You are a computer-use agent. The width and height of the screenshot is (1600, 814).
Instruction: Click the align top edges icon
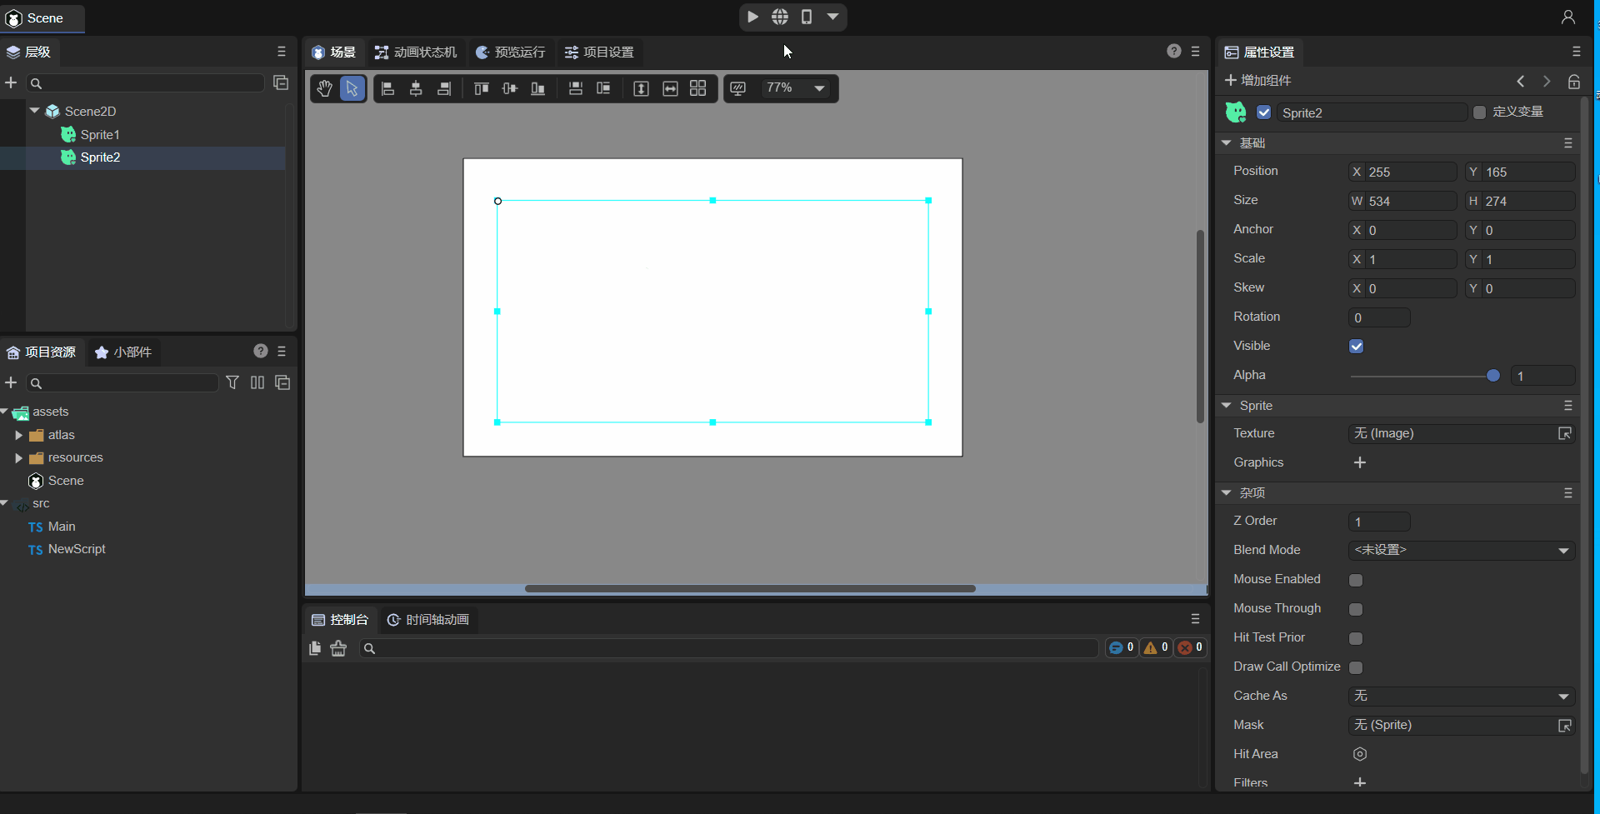[x=481, y=88]
